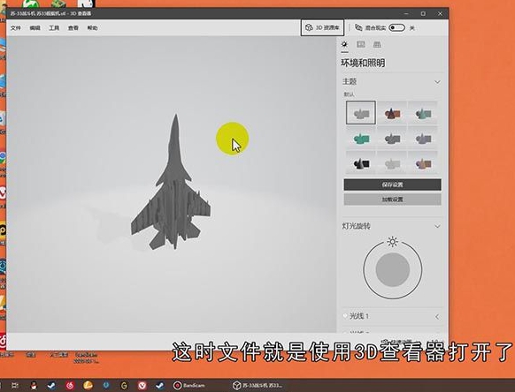The width and height of the screenshot is (515, 392).
Task: Select the pale white theme thumbnail
Action: (x=392, y=162)
